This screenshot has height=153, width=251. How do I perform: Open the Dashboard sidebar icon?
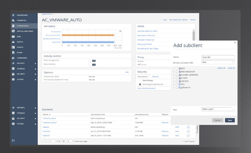coord(13,15)
